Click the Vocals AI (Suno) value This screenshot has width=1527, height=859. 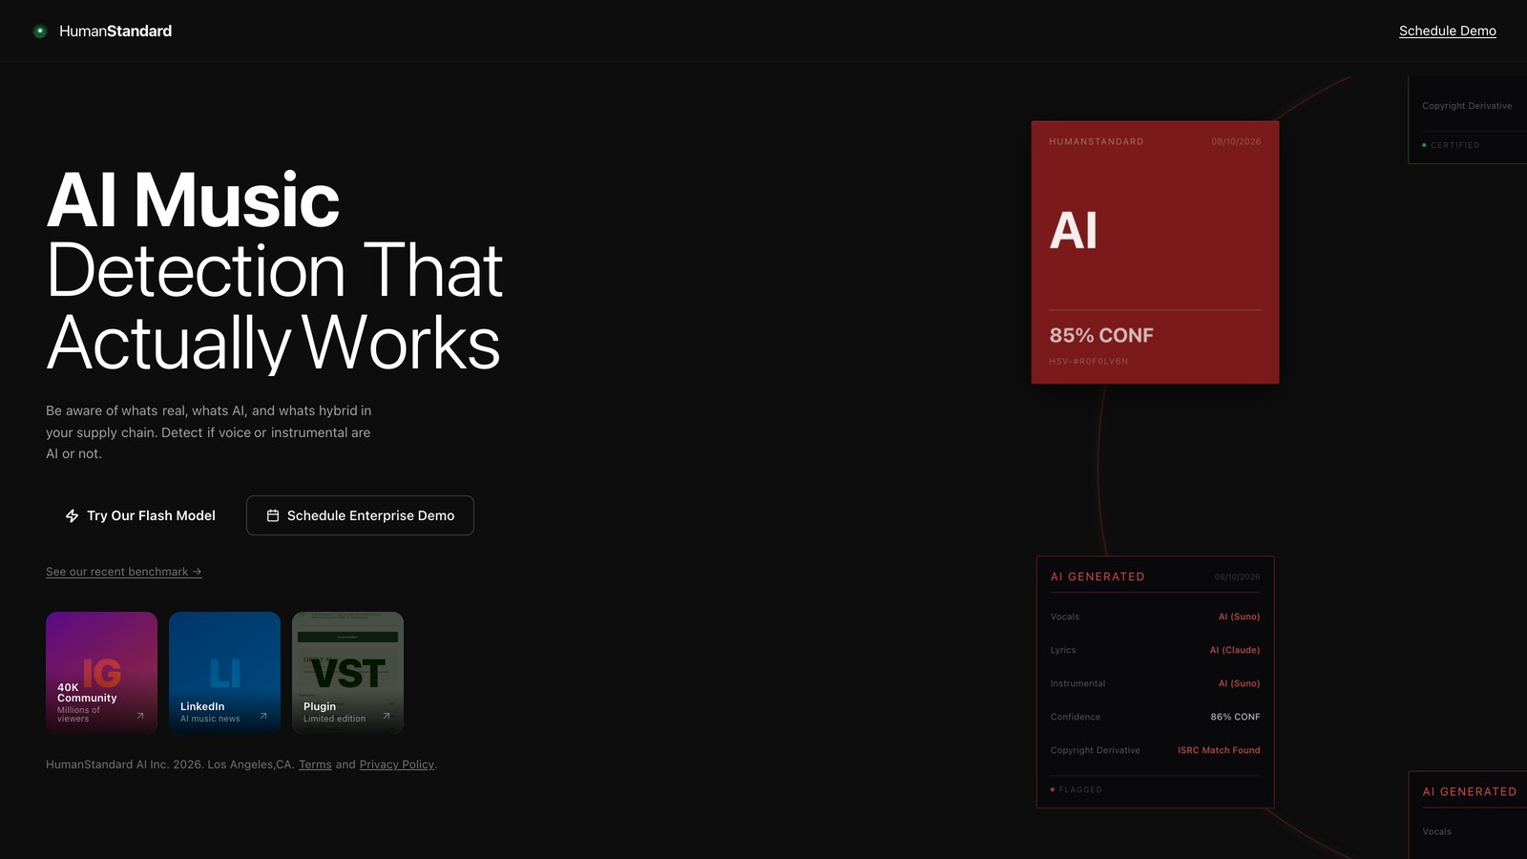tap(1239, 617)
